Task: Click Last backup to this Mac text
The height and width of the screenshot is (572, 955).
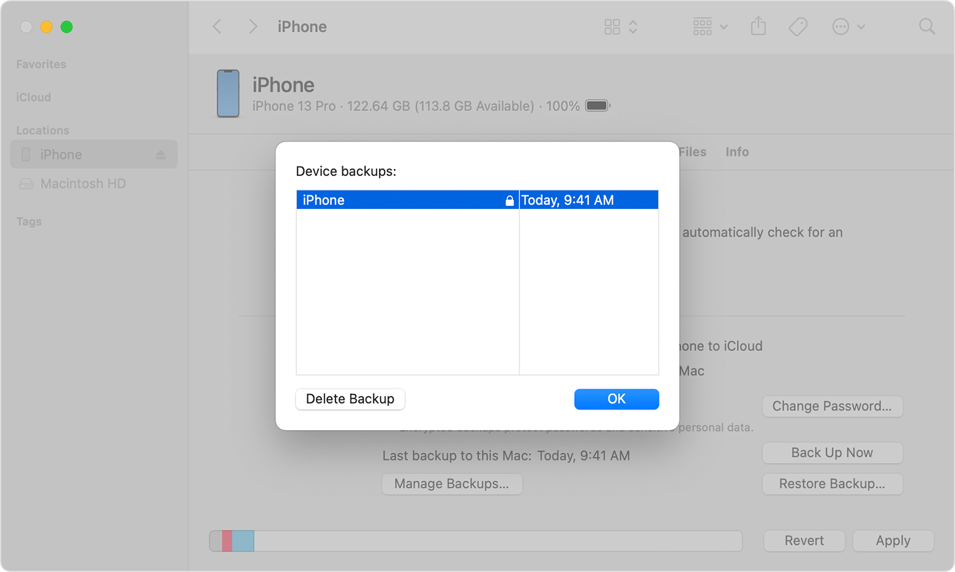Action: (x=506, y=456)
